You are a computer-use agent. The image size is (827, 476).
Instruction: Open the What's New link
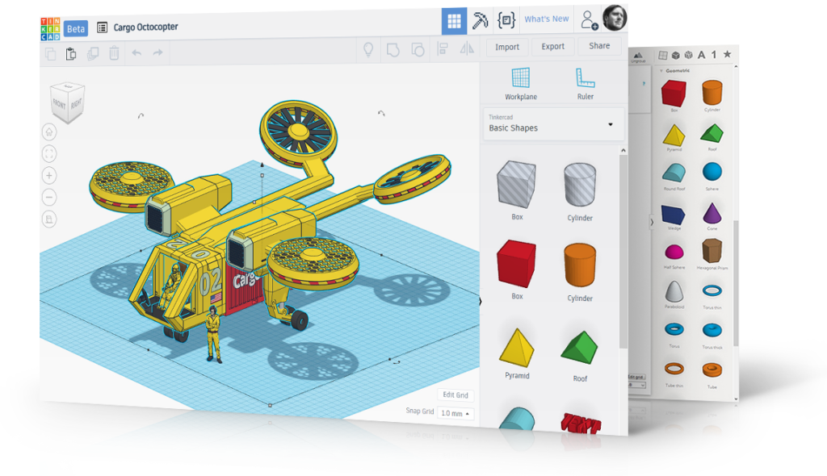point(547,19)
